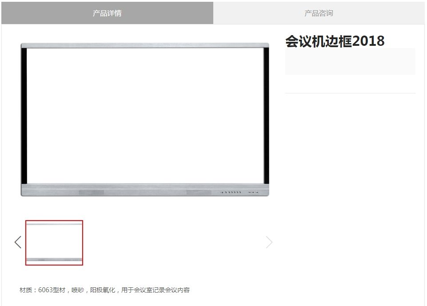Switch to the 产品详情 tab

pyautogui.click(x=107, y=13)
